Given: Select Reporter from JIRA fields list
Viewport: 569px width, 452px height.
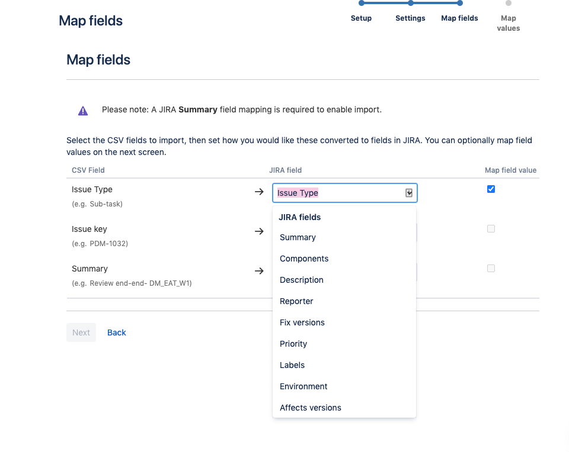Looking at the screenshot, I should [x=344, y=301].
